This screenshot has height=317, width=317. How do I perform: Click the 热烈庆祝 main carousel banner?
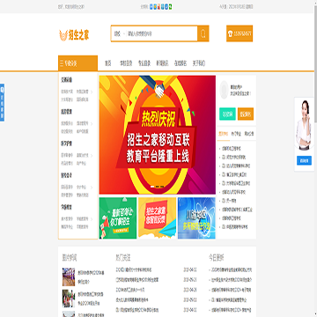click(158, 135)
